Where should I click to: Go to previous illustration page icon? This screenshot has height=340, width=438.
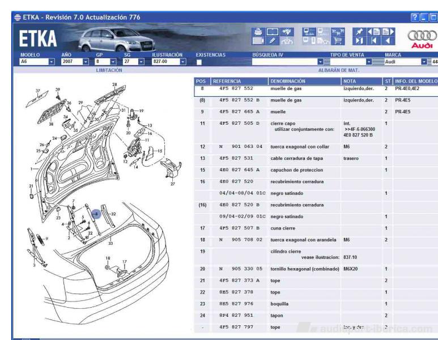click(x=374, y=32)
